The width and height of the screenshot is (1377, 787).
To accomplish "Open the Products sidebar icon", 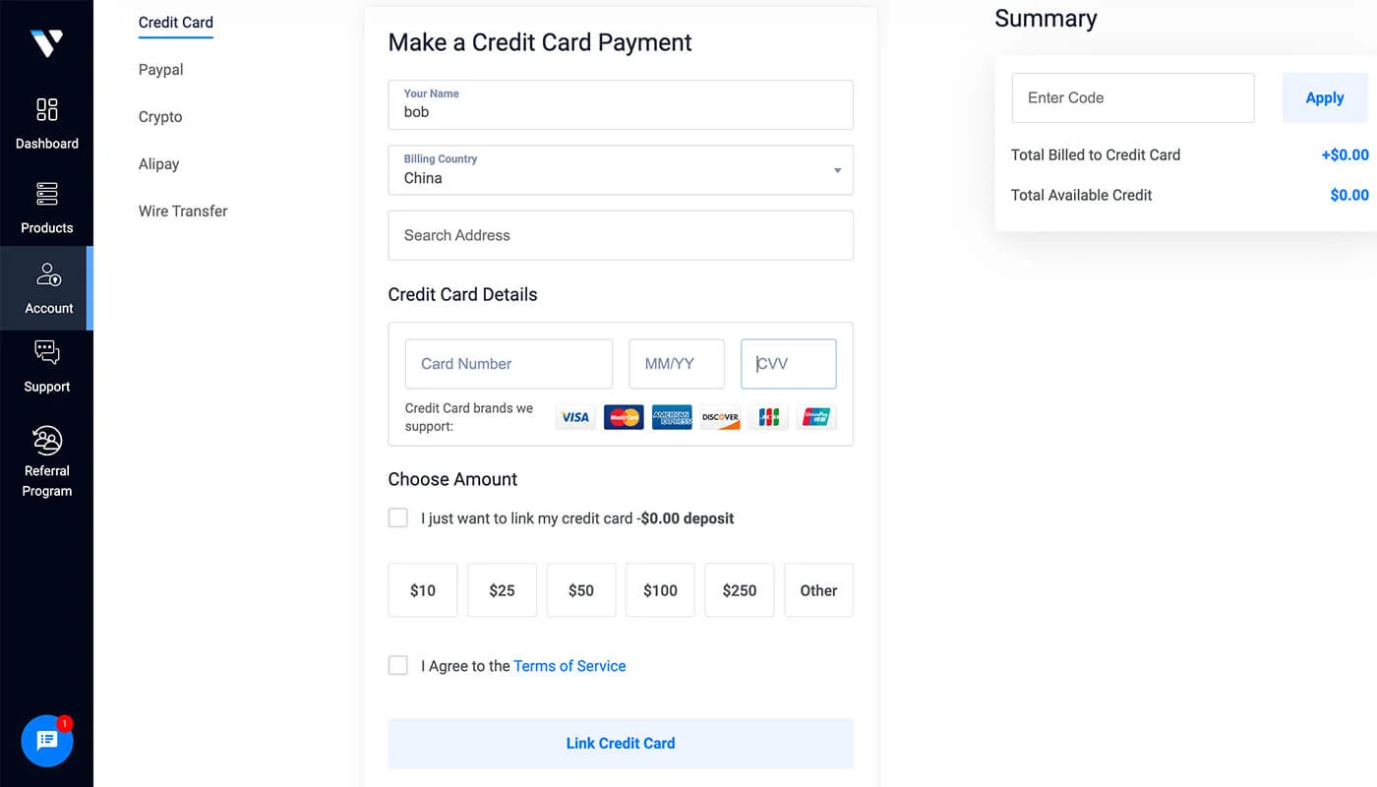I will [46, 194].
